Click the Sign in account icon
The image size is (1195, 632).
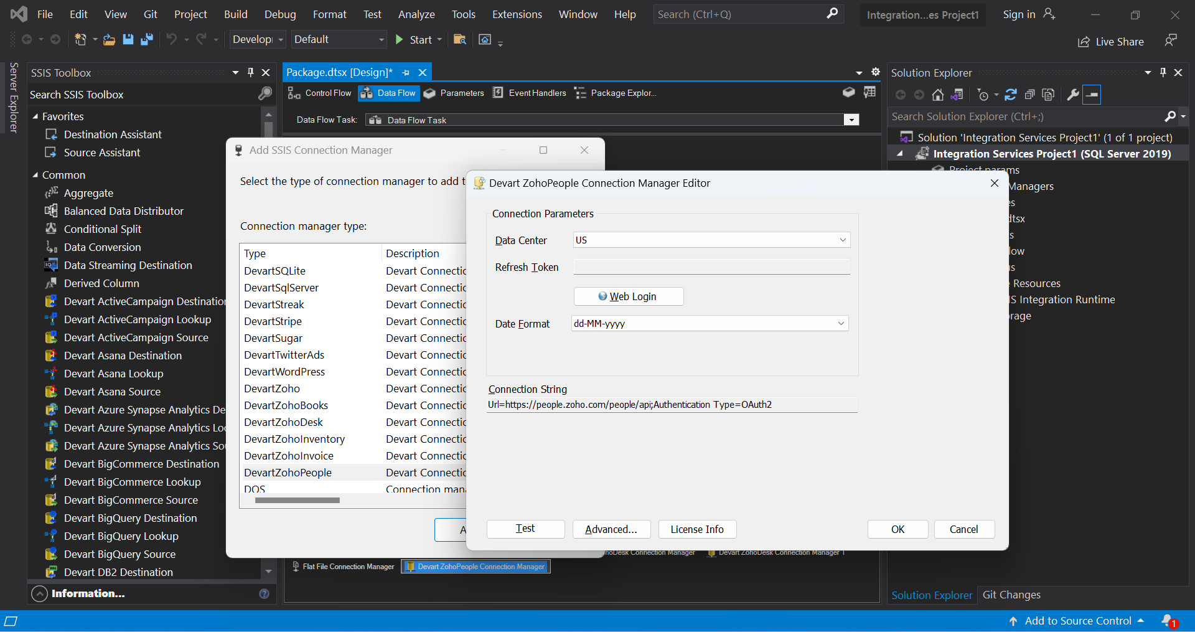[x=1049, y=14]
